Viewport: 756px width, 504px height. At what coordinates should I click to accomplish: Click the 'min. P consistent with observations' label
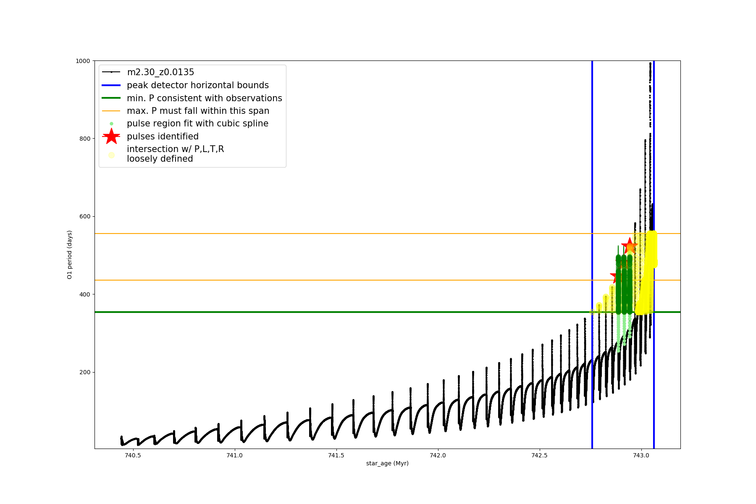[204, 98]
